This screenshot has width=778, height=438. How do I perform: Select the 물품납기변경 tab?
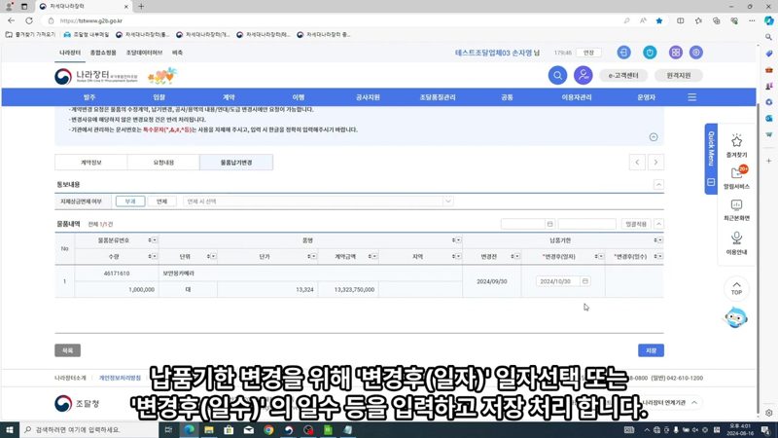click(236, 163)
